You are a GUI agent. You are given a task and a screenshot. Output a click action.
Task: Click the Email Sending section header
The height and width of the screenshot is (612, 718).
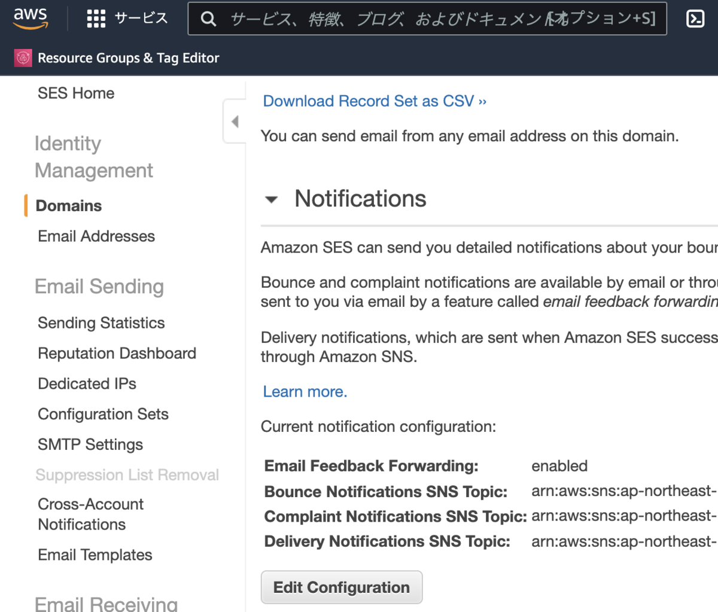click(99, 287)
